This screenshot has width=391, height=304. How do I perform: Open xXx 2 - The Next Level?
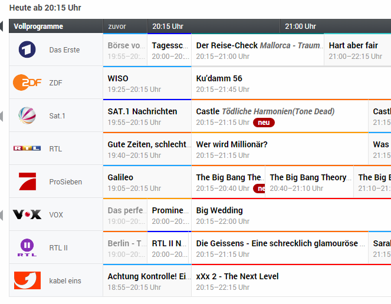click(291, 281)
